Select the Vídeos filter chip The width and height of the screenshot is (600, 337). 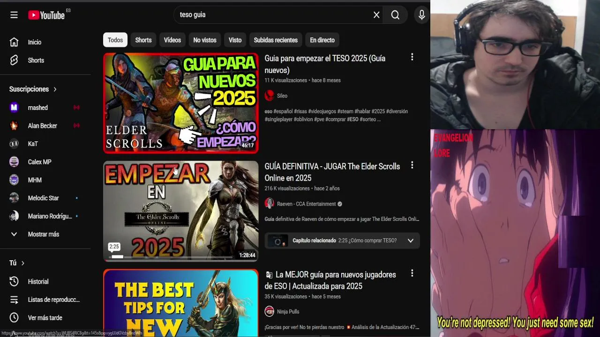(x=172, y=40)
